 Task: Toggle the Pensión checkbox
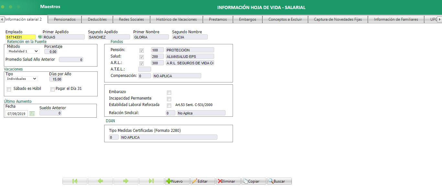141,50
